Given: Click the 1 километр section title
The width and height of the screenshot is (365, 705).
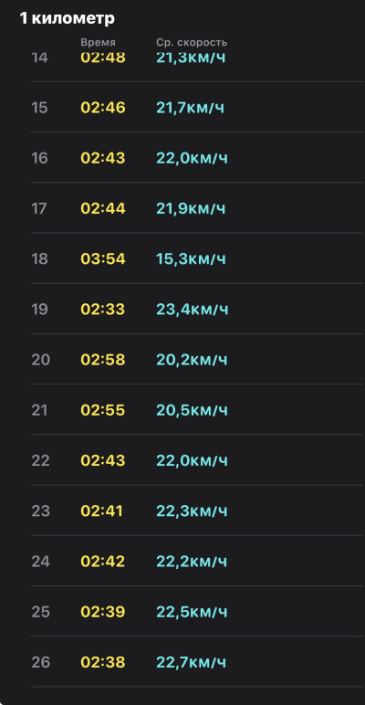Looking at the screenshot, I should coord(67,18).
